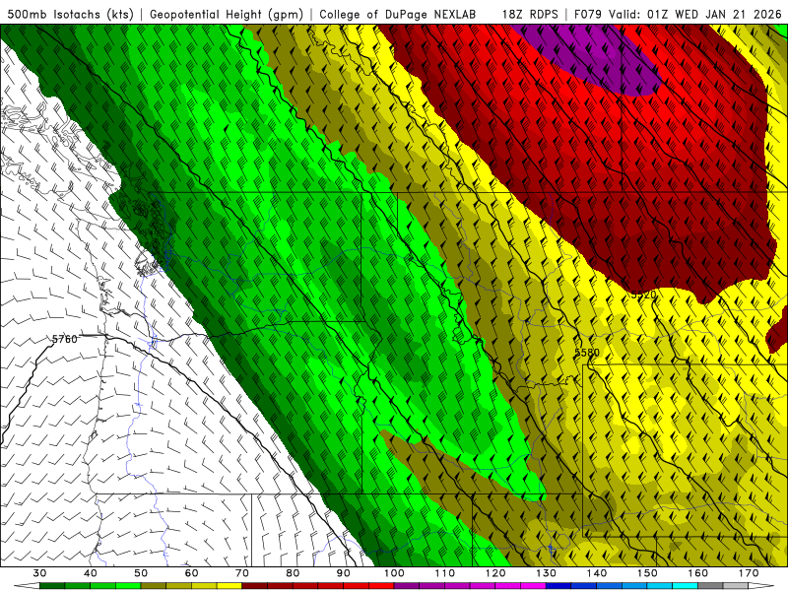
Task: Select the darkest green 30-knot color swatch
Action: pyautogui.click(x=52, y=586)
